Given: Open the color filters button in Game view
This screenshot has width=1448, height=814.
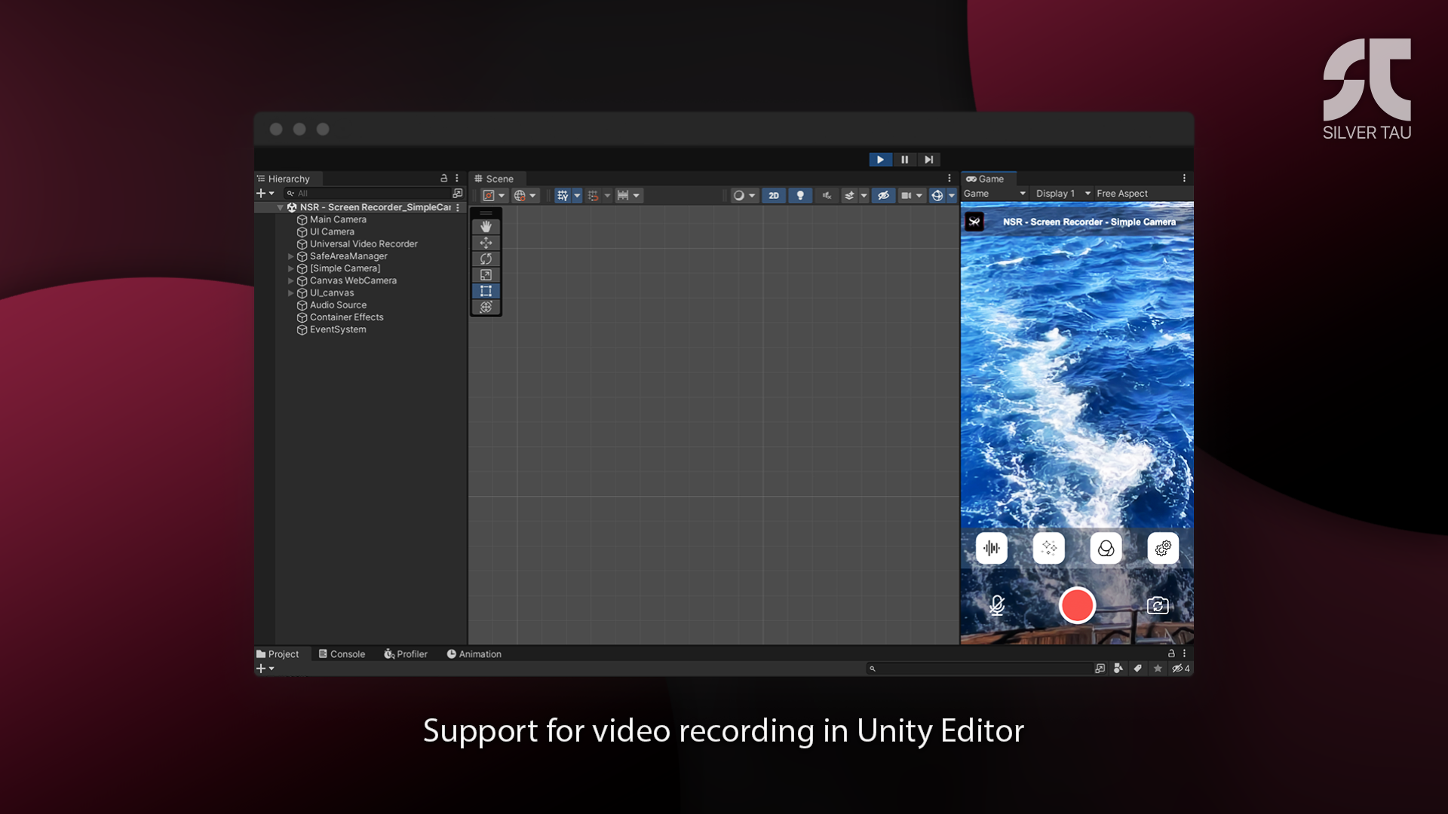Looking at the screenshot, I should 1106,548.
